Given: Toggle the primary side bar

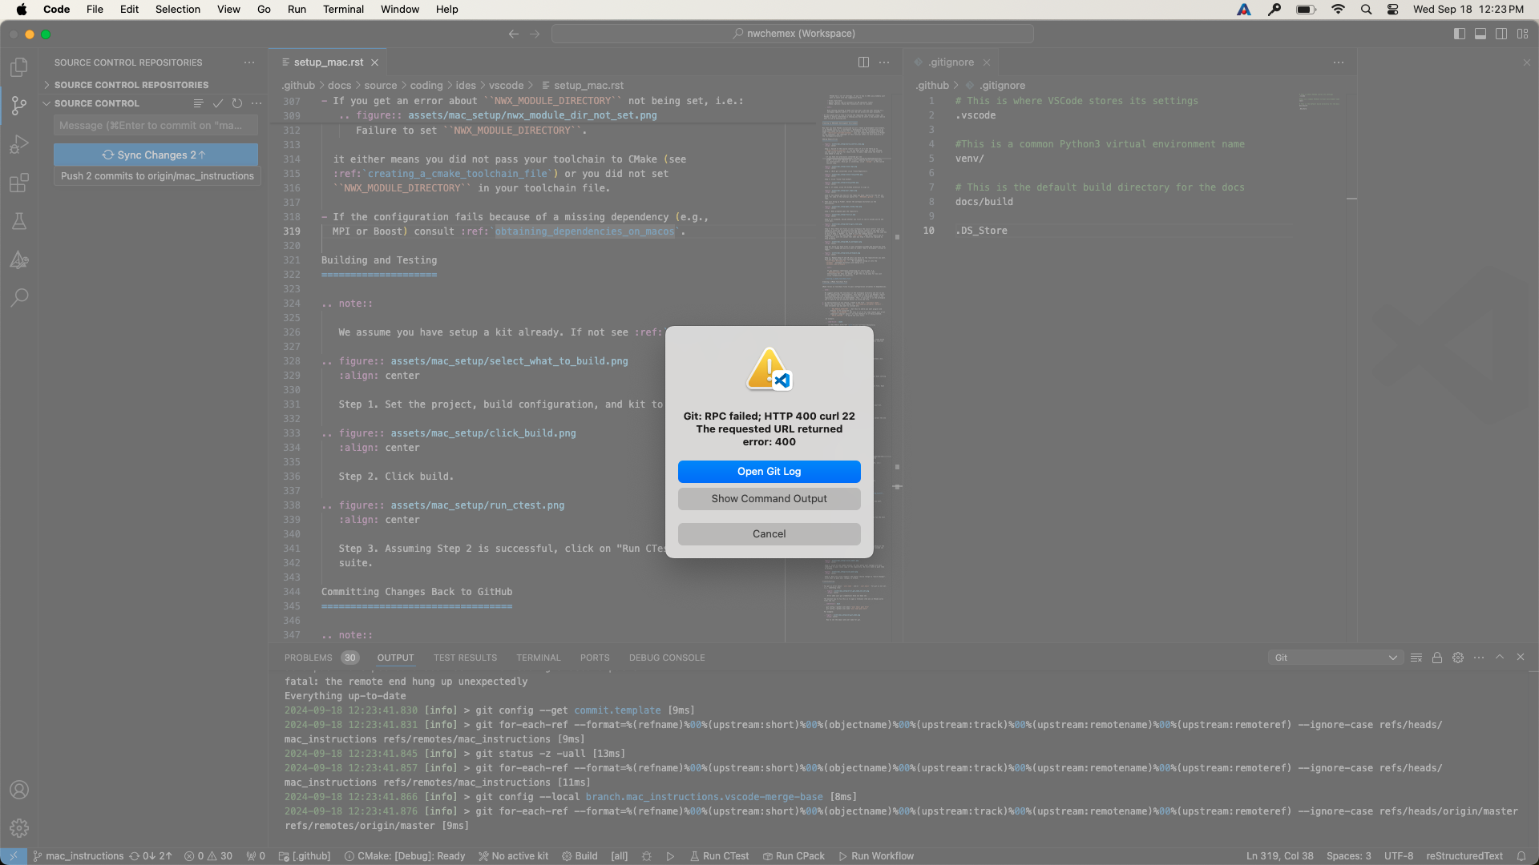Looking at the screenshot, I should tap(1460, 34).
